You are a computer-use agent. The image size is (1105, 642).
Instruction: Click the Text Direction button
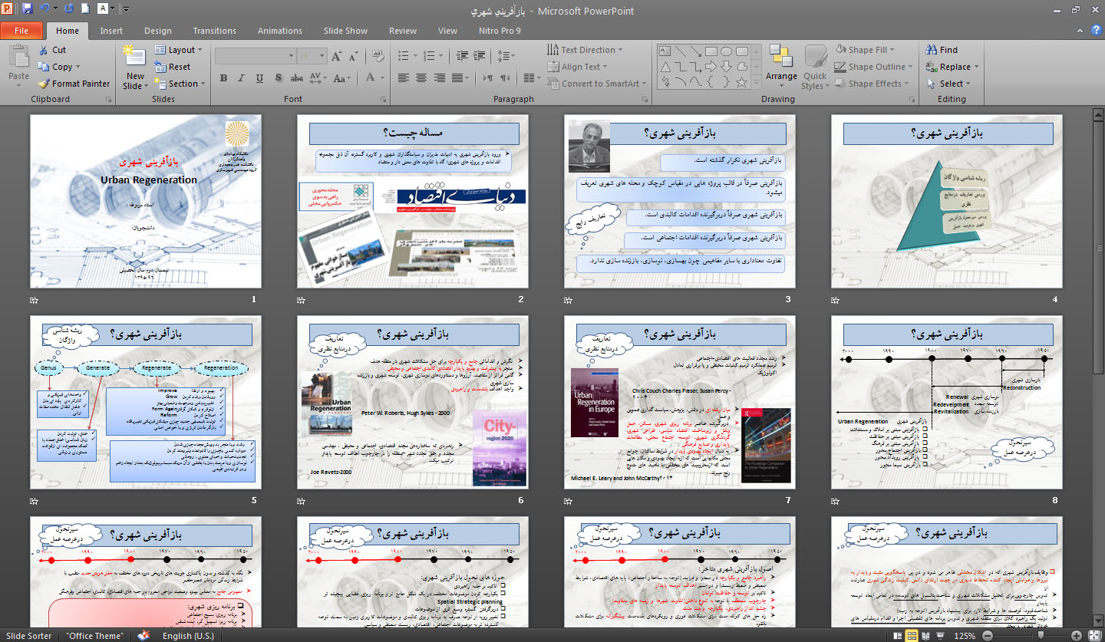click(585, 50)
